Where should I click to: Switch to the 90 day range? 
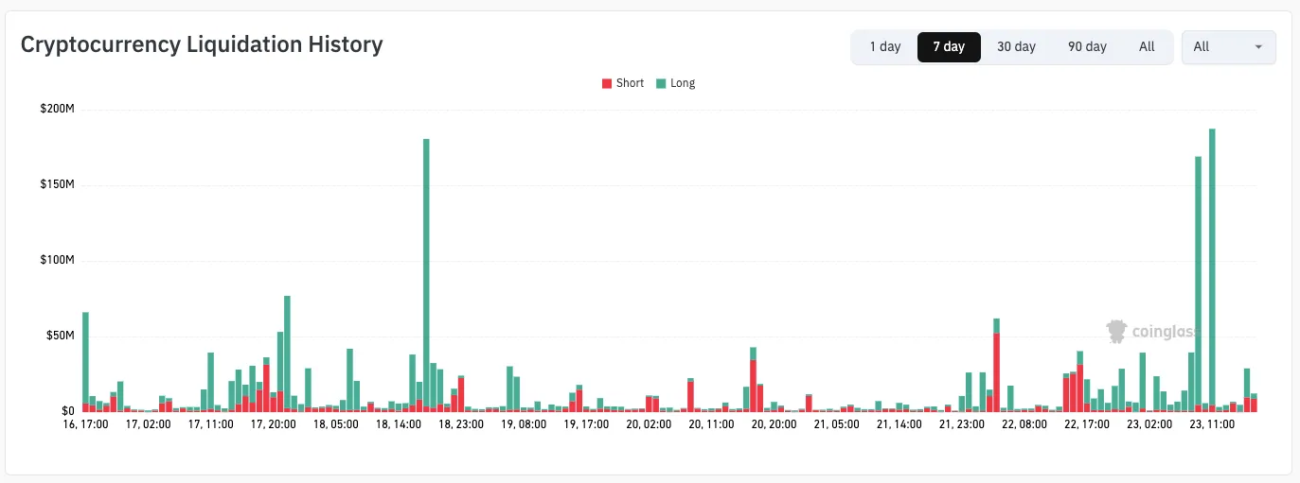[1087, 46]
